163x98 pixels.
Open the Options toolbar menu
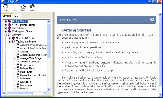coord(32,8)
